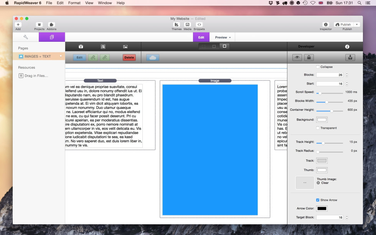
Task: Click the second green unlink icon button
Action: coord(105,58)
